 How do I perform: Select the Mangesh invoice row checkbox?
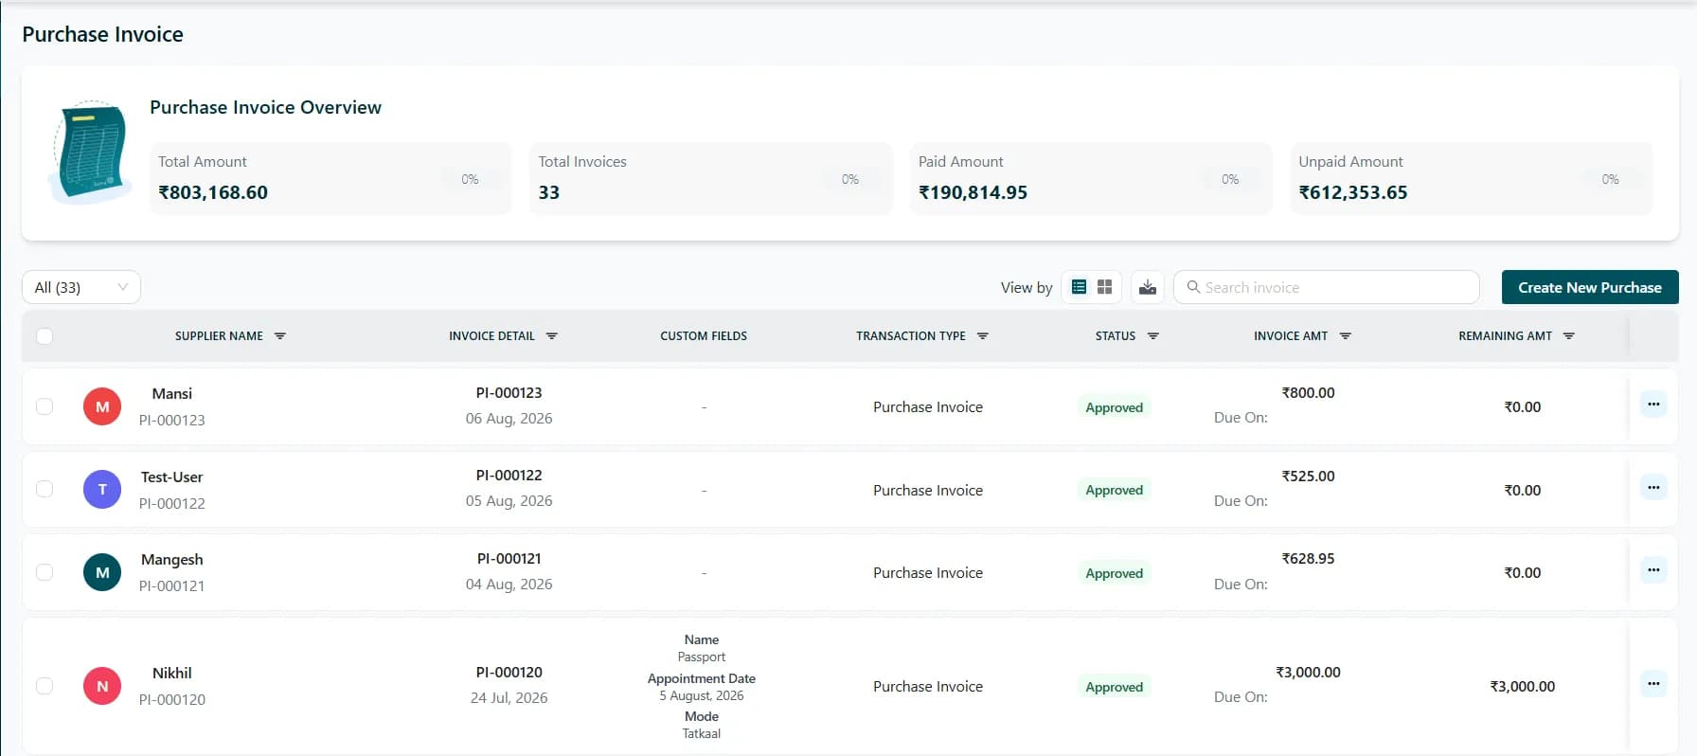click(x=45, y=572)
